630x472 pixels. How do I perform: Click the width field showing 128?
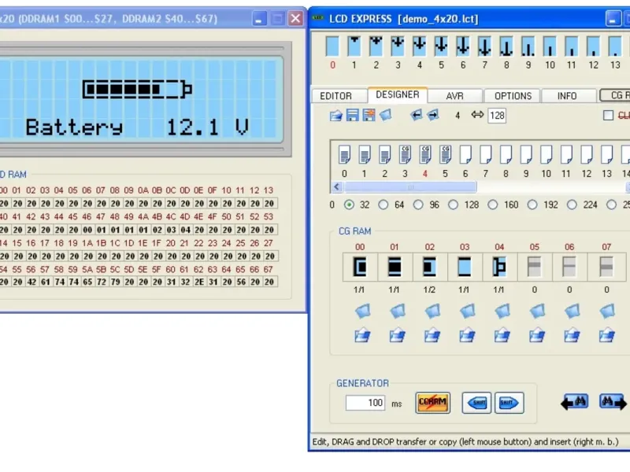(x=497, y=116)
